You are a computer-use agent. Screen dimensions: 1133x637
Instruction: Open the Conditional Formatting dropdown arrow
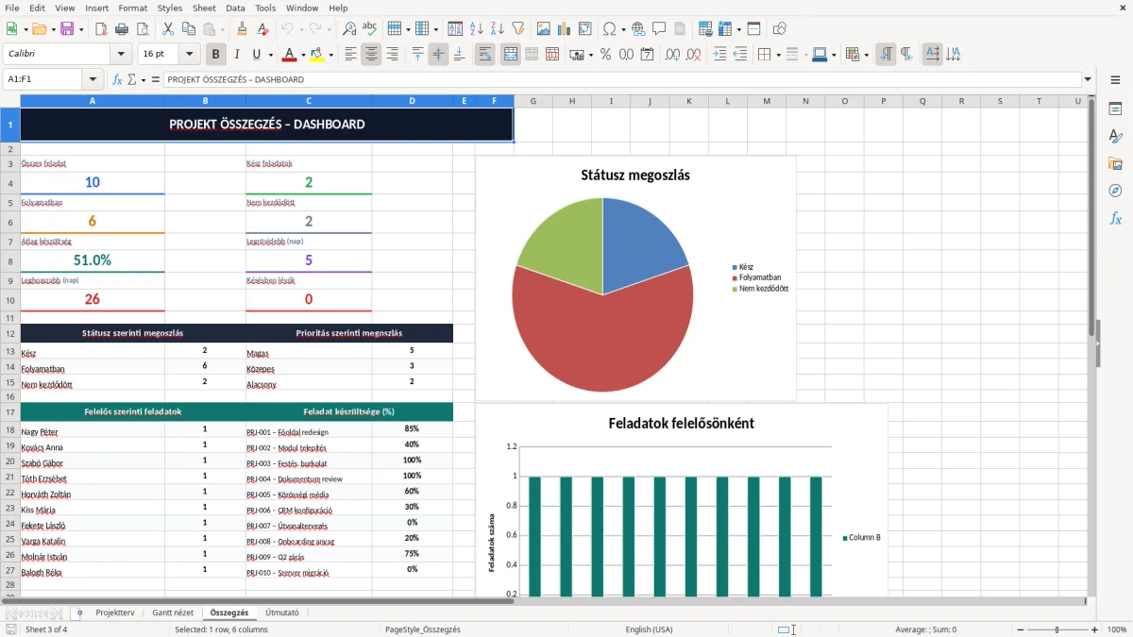(x=866, y=55)
